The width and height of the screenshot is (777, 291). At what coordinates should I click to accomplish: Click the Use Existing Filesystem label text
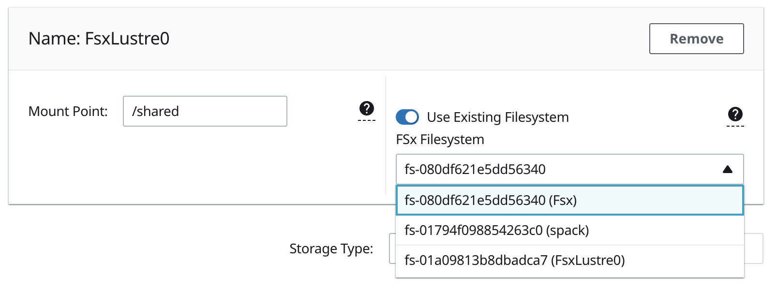coord(498,117)
